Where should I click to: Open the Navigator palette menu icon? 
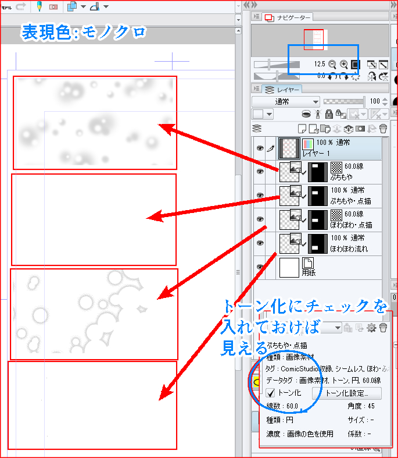(x=257, y=16)
